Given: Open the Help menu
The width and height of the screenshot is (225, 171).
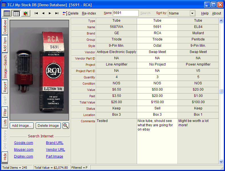Looking at the screenshot, I should tap(205, 13).
